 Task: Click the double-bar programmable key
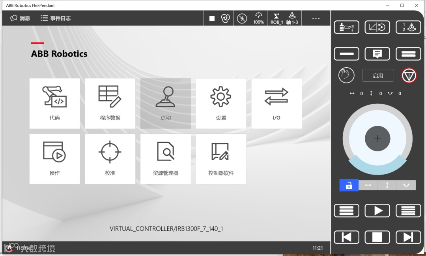pos(408,53)
